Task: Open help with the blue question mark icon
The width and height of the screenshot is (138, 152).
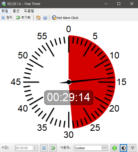Action: pyautogui.click(x=45, y=18)
